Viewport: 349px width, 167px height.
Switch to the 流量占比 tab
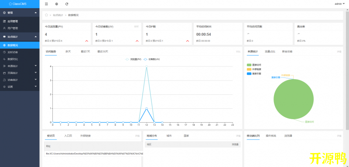(270, 51)
